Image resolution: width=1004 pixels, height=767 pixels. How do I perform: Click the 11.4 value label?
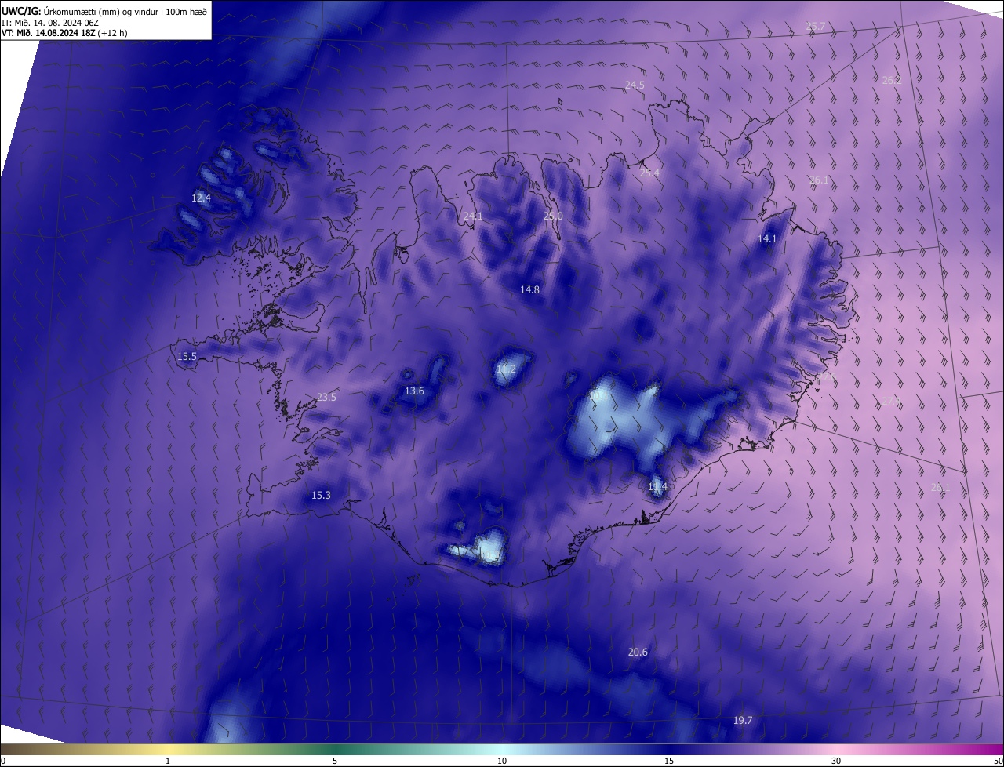tap(657, 486)
